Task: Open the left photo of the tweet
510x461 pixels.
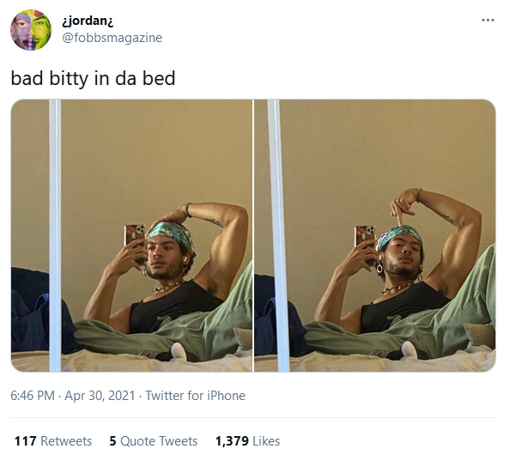Action: [x=131, y=236]
